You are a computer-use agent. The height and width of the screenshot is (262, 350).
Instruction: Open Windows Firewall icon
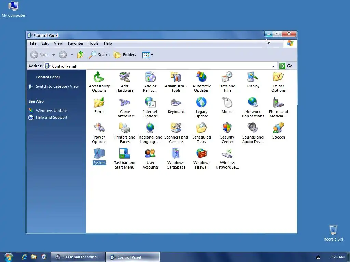202,159
